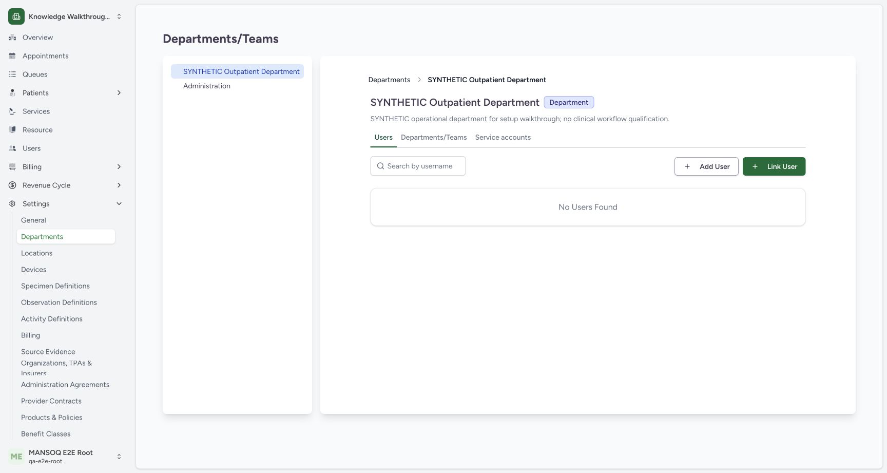Open Benefit Classes settings
The height and width of the screenshot is (473, 887).
pos(66,434)
